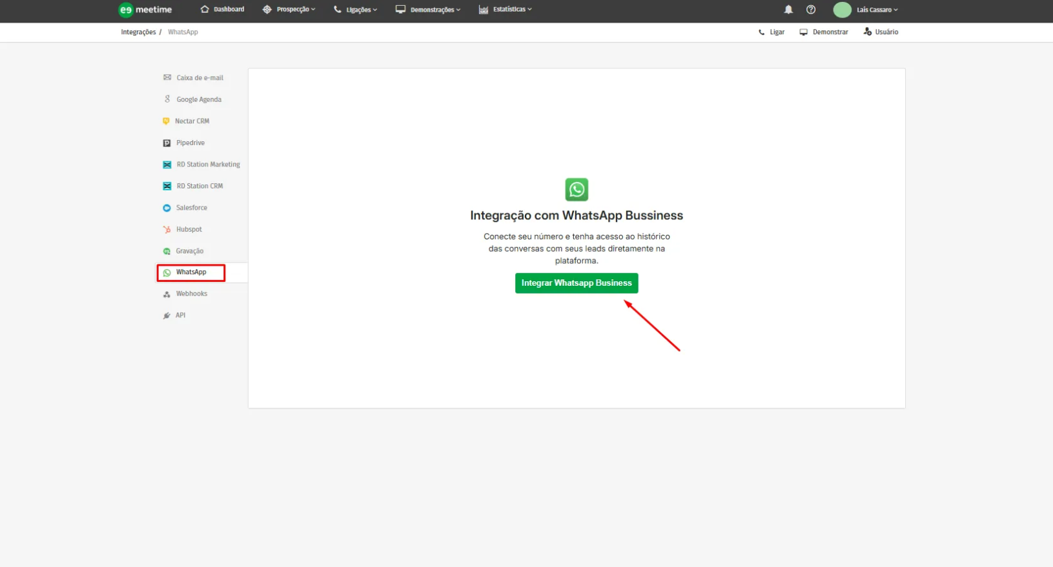The width and height of the screenshot is (1053, 567).
Task: Select RD Station CRM integration
Action: tap(200, 186)
